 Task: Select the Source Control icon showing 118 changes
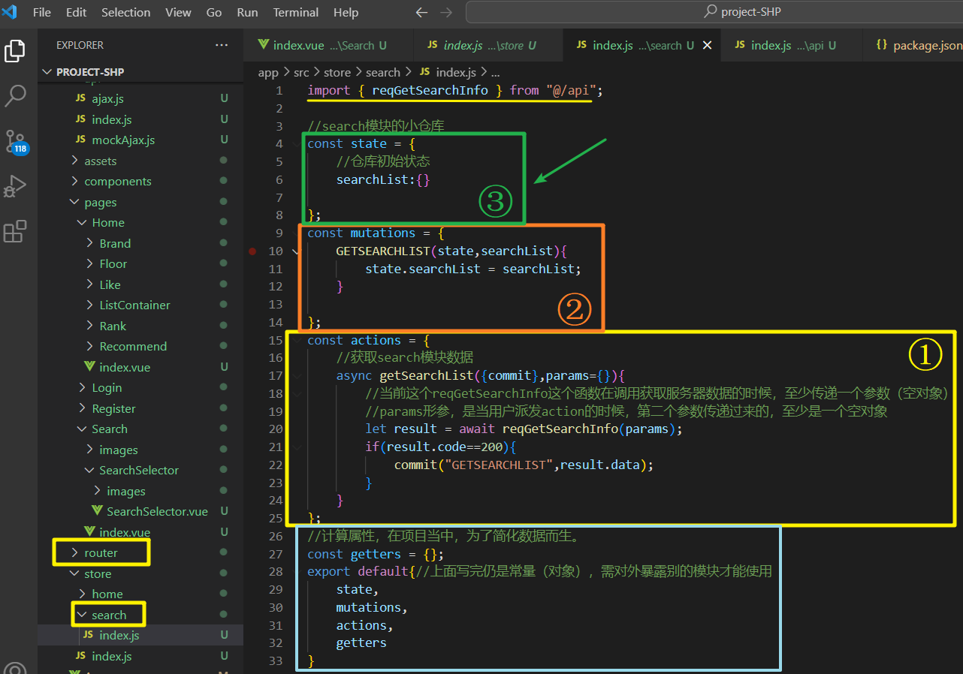[16, 141]
